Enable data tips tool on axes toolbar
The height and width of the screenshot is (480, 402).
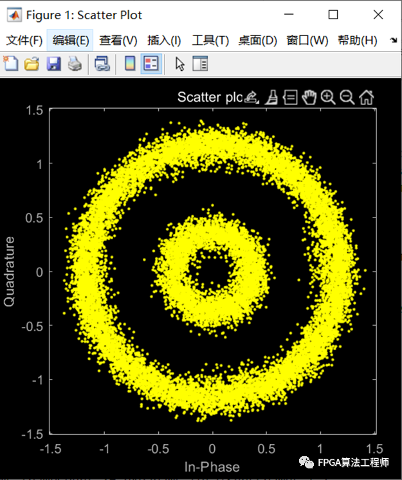[x=290, y=97]
